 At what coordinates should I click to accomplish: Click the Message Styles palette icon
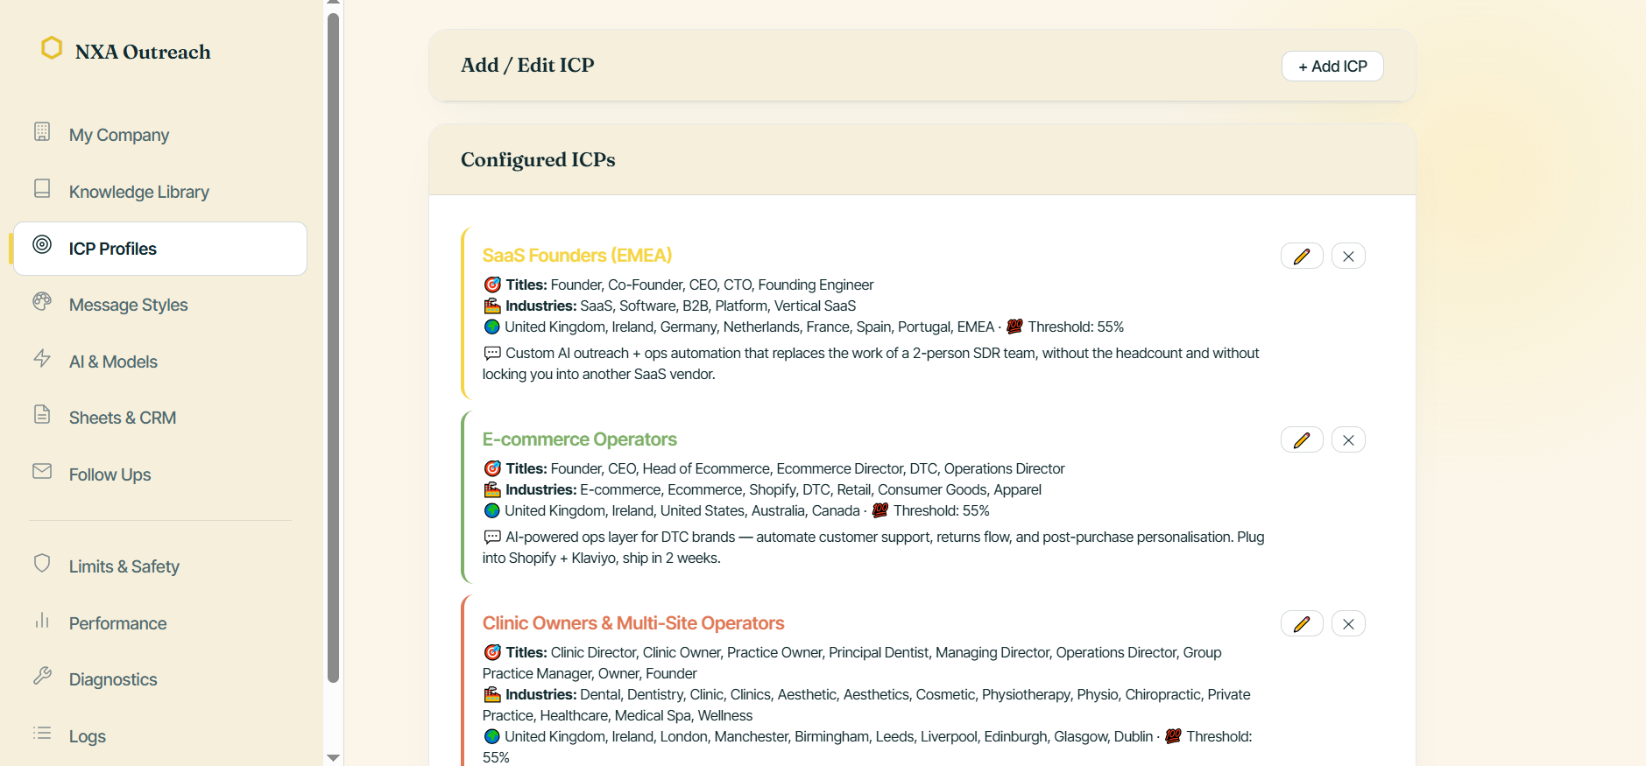42,301
